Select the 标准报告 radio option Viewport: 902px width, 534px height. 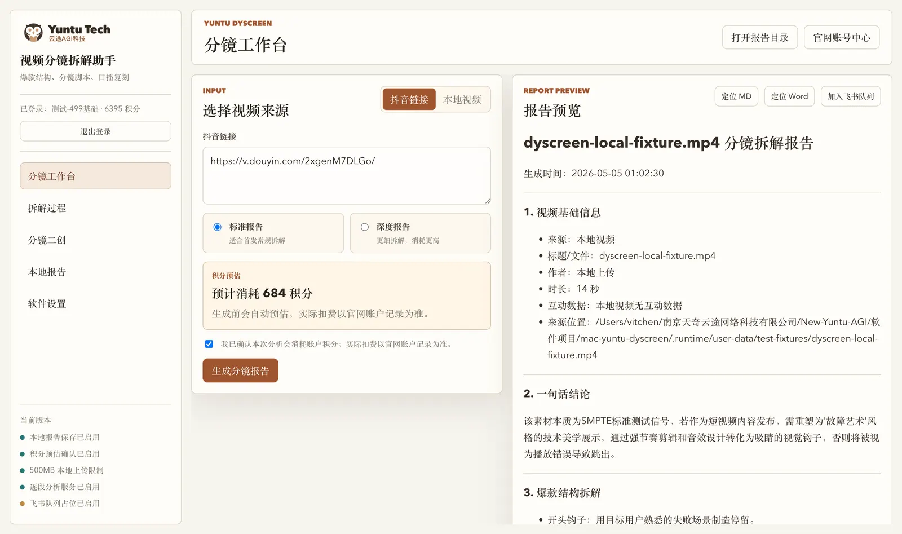click(x=217, y=227)
